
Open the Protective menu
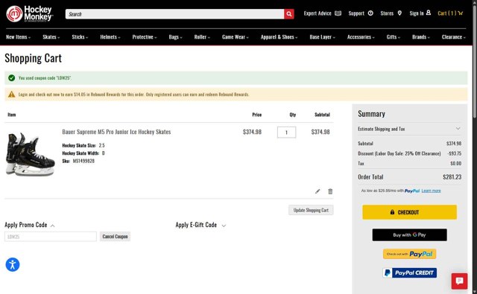tap(145, 37)
